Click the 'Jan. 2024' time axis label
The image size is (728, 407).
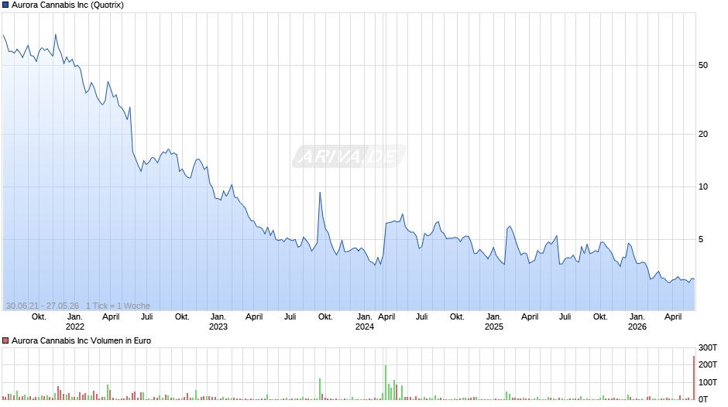(x=365, y=322)
